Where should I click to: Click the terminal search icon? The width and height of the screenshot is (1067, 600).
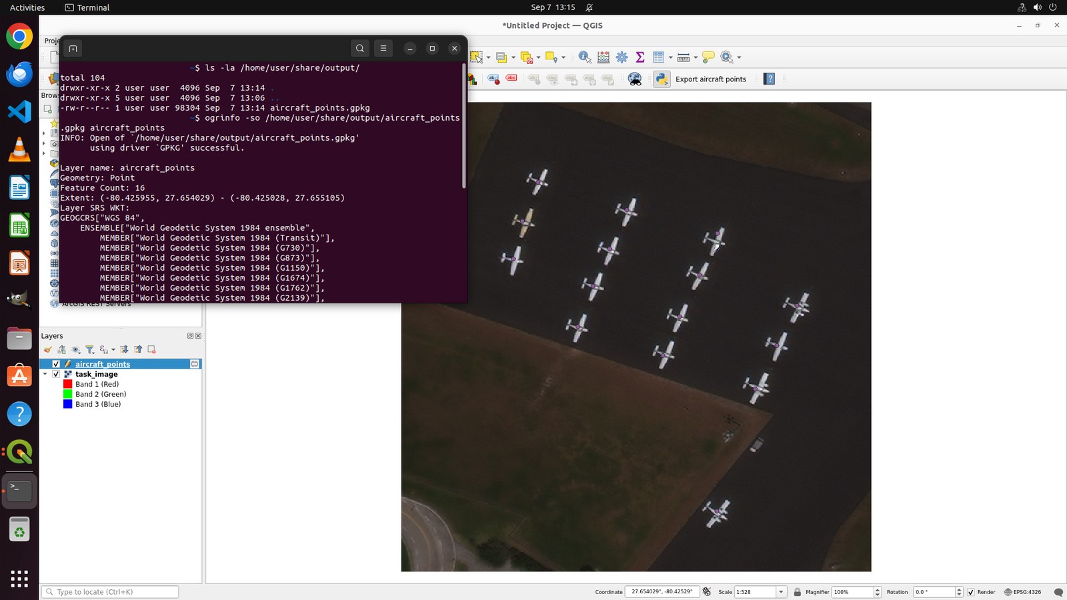coord(360,48)
